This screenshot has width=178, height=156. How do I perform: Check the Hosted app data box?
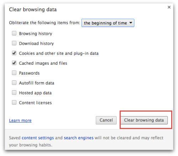tap(14, 92)
